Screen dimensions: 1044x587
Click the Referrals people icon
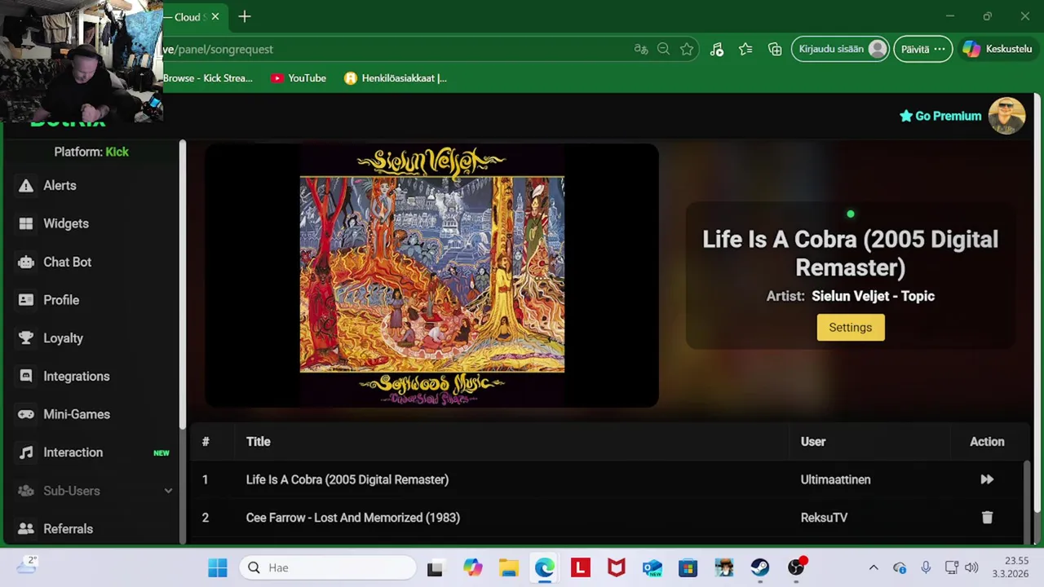[x=26, y=529]
